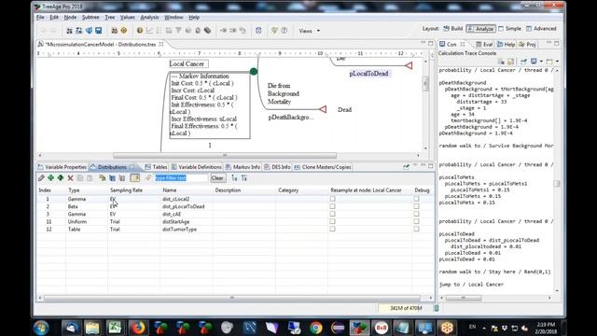Click the pencil edit icon in Distributions toolbar
597x336 pixels.
(41, 178)
